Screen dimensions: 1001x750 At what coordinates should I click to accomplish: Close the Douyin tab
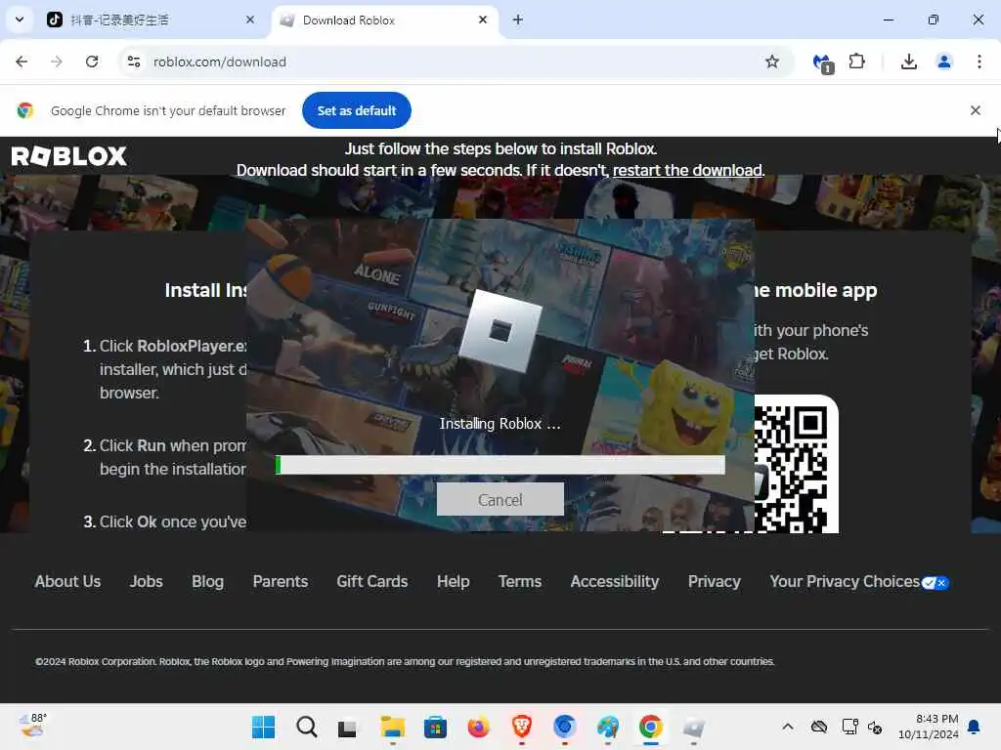pos(250,20)
